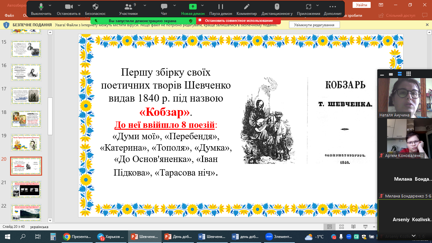Viewport: 432px width, 243px height.
Task: Start Slide Show from status bar
Action: click(366, 227)
